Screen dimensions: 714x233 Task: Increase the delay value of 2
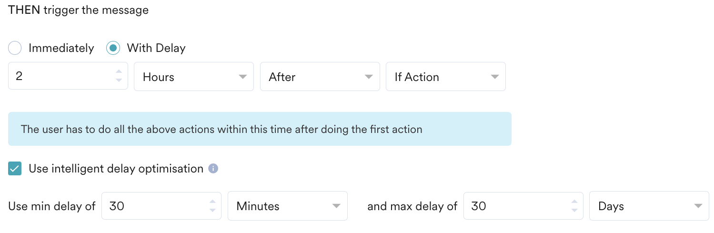[119, 72]
